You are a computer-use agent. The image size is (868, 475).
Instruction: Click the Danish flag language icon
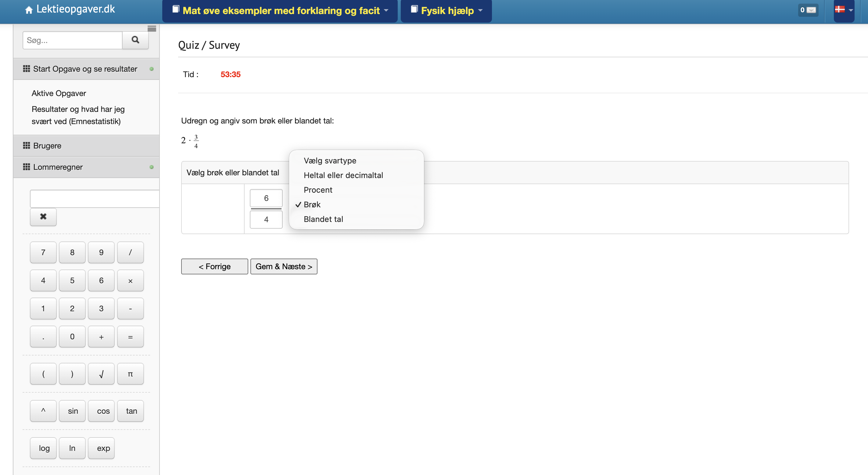click(840, 9)
